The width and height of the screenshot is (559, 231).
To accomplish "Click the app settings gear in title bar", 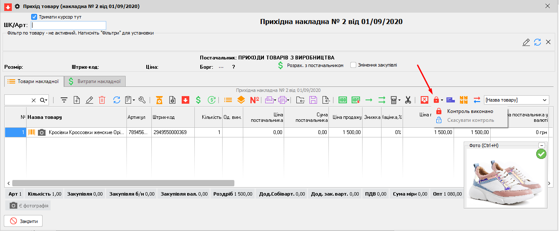I will click(x=17, y=6).
